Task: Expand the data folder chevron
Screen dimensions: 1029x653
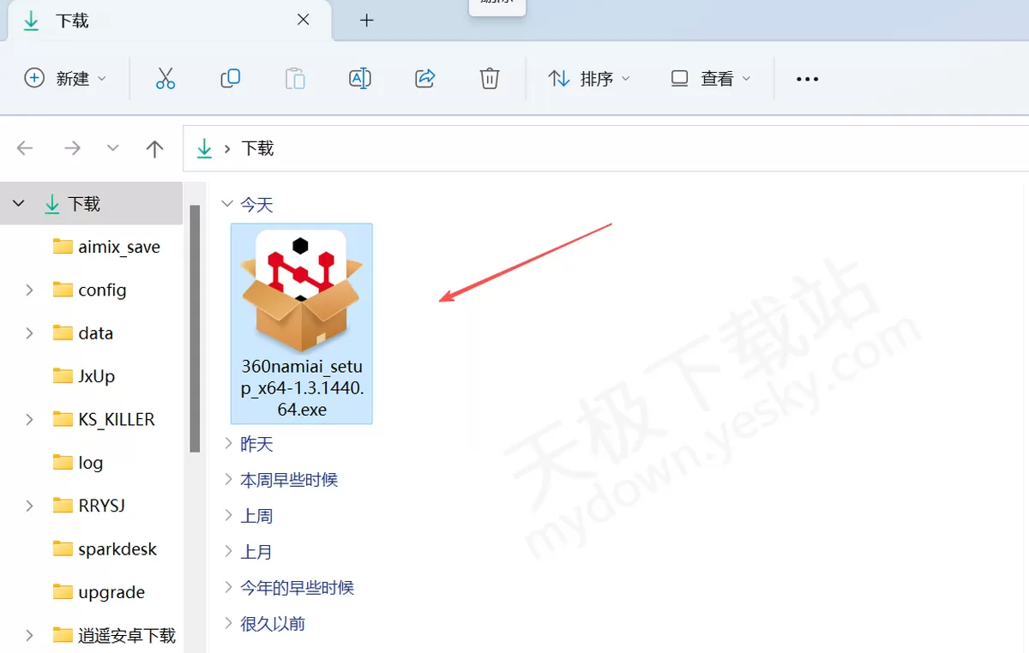Action: pyautogui.click(x=29, y=332)
